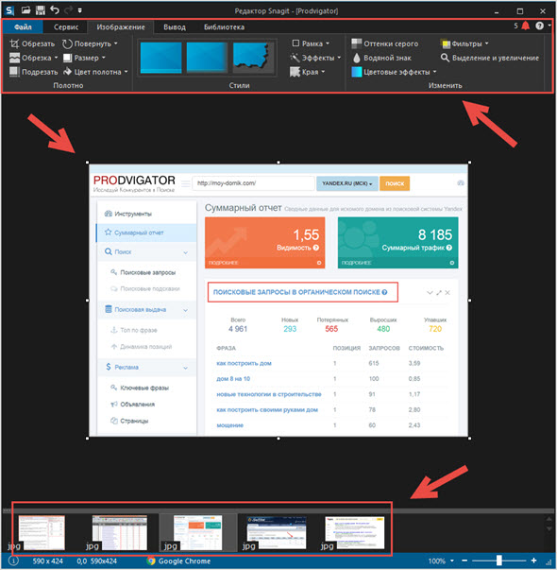Open the Обрезка cut-out dropdown
557x570 pixels.
click(x=33, y=58)
